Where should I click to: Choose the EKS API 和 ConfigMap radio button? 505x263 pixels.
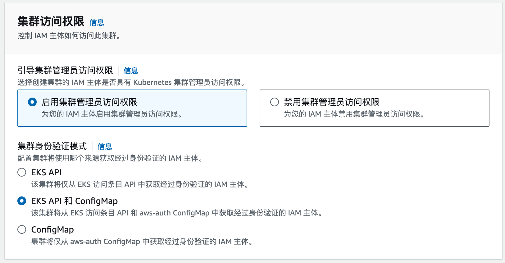coord(22,201)
